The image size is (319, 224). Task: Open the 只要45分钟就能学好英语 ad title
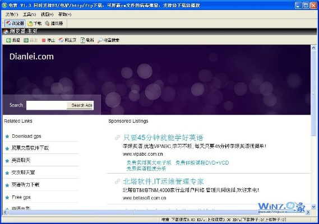[x=163, y=138]
